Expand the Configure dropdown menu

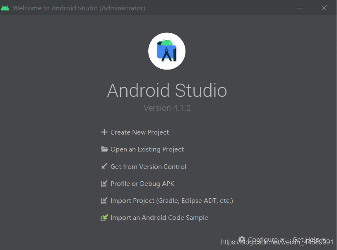pyautogui.click(x=262, y=239)
